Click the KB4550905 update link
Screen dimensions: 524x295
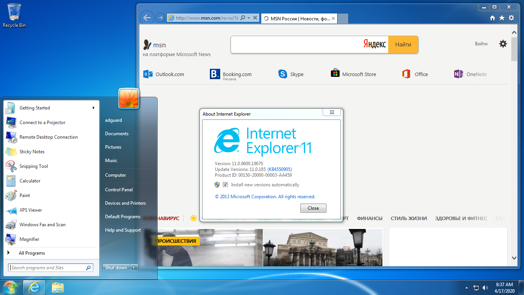click(x=280, y=169)
